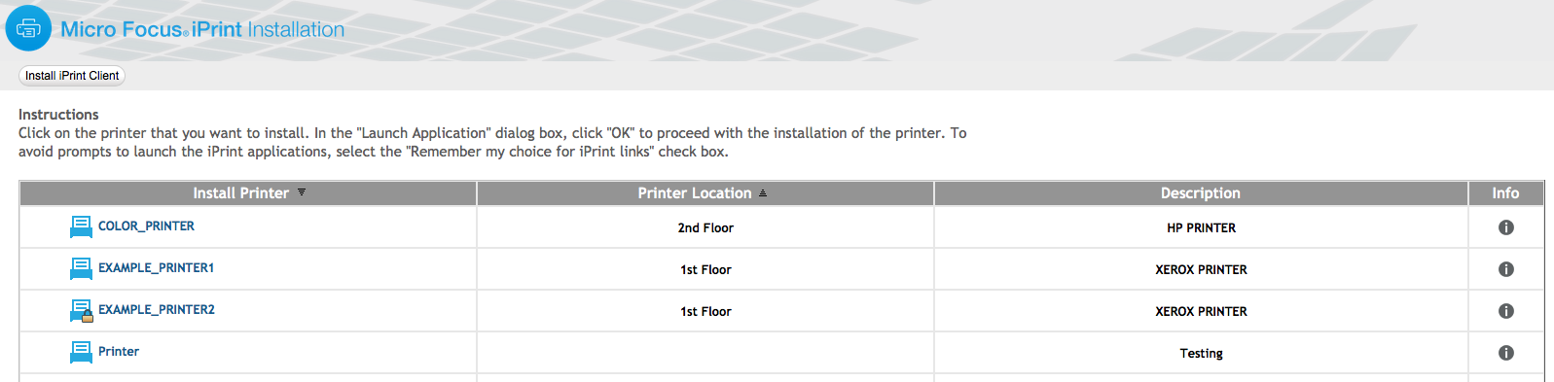Install EXAMPLE_PRINTER1 via its link
Viewport: 1554px width, 382px height.
156,267
